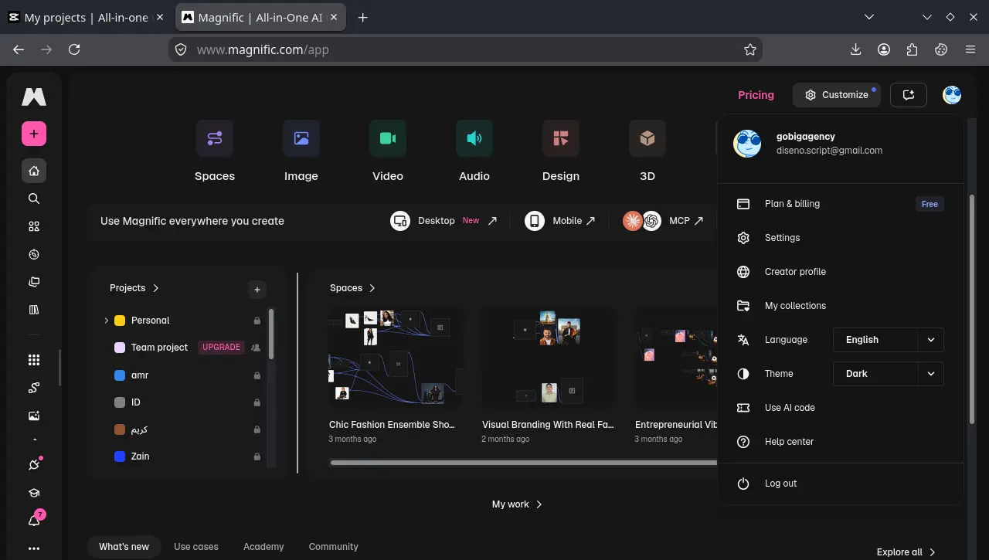Open browser downloads icon
Screen dimensions: 989x560
(x=855, y=49)
